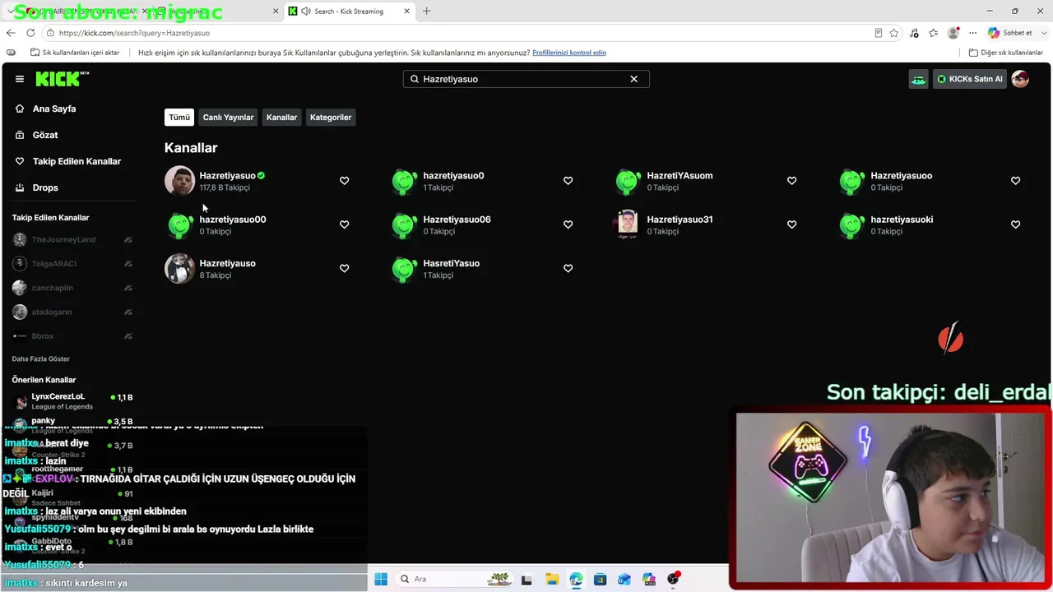Open the 8 Takipçi Hazretiyasuo channel avatar
Viewport: 1053px width, 592px height.
pos(179,268)
